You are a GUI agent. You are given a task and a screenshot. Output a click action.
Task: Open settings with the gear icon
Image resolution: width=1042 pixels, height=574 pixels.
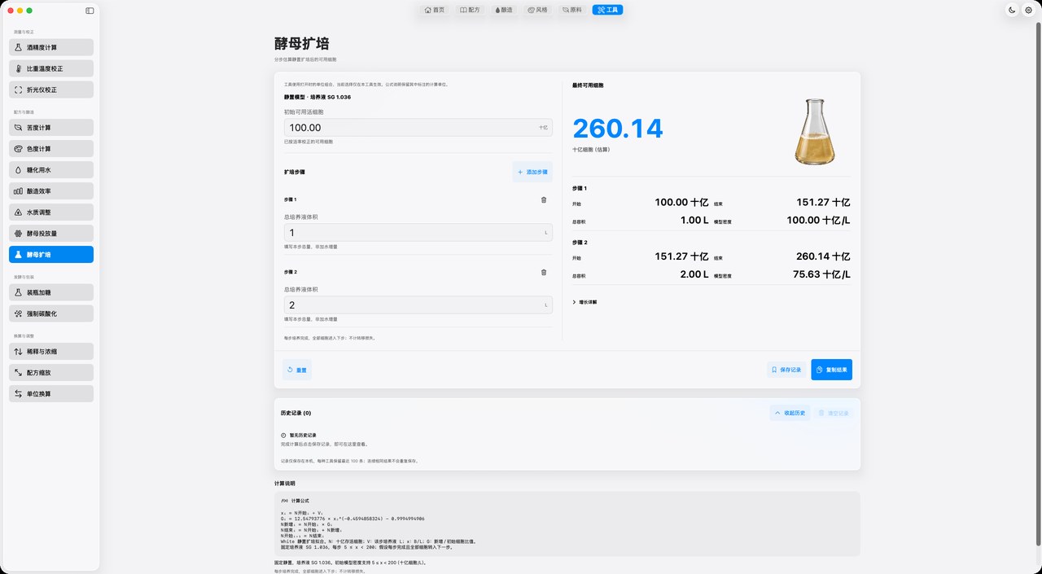pos(1028,10)
